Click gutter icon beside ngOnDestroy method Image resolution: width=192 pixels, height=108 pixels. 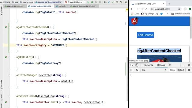click(6, 57)
